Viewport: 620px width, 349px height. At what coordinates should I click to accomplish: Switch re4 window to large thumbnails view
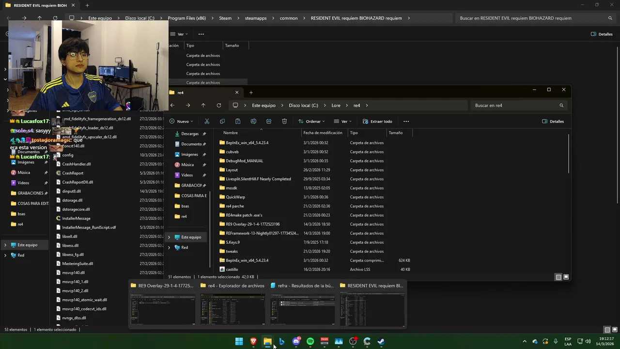566,277
